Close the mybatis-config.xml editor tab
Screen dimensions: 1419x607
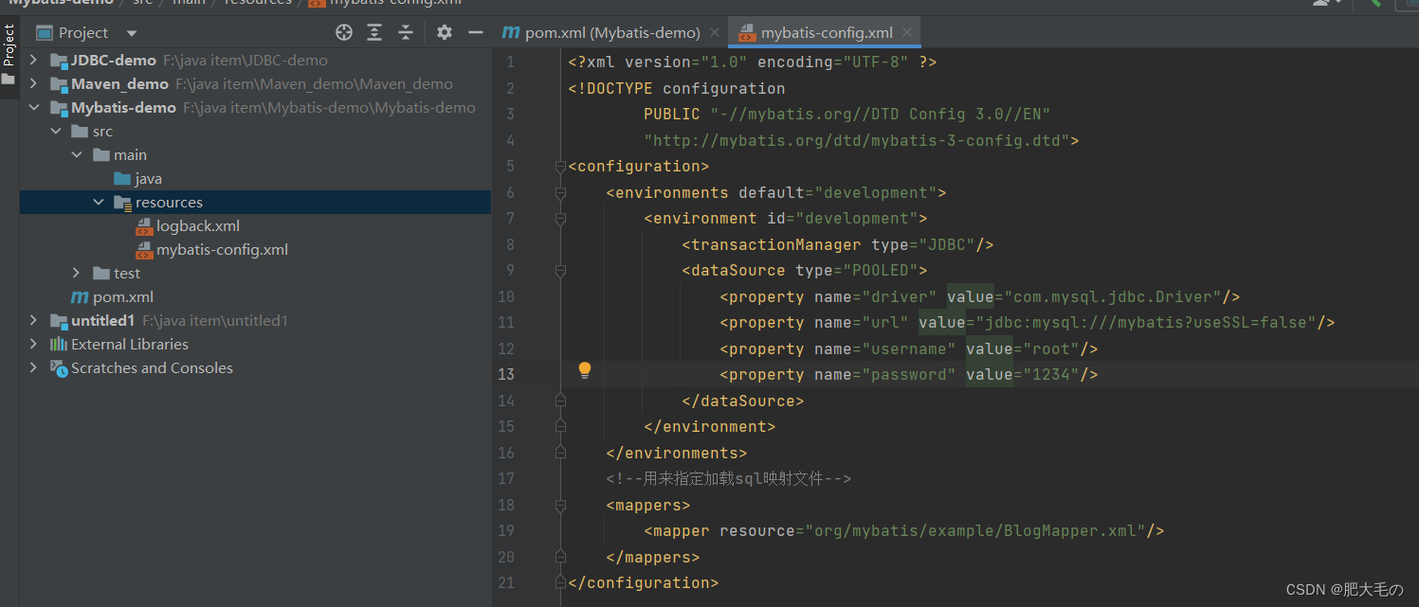point(907,32)
